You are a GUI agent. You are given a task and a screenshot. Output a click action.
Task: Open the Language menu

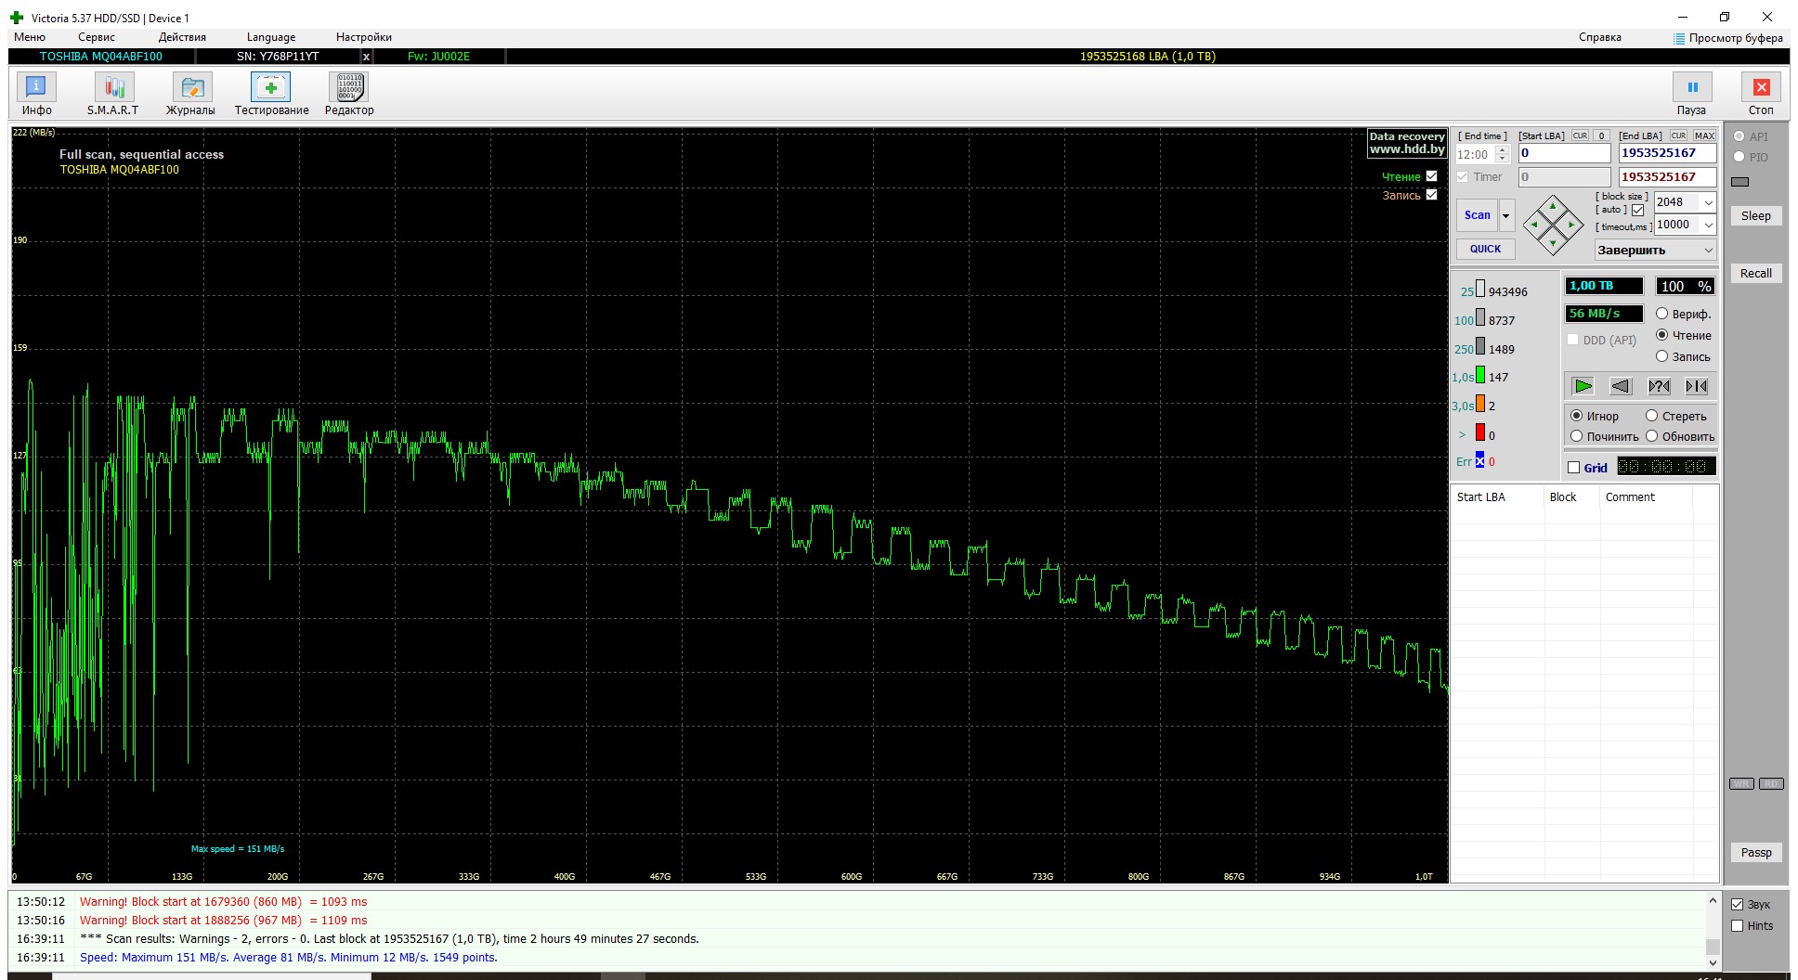click(x=271, y=37)
